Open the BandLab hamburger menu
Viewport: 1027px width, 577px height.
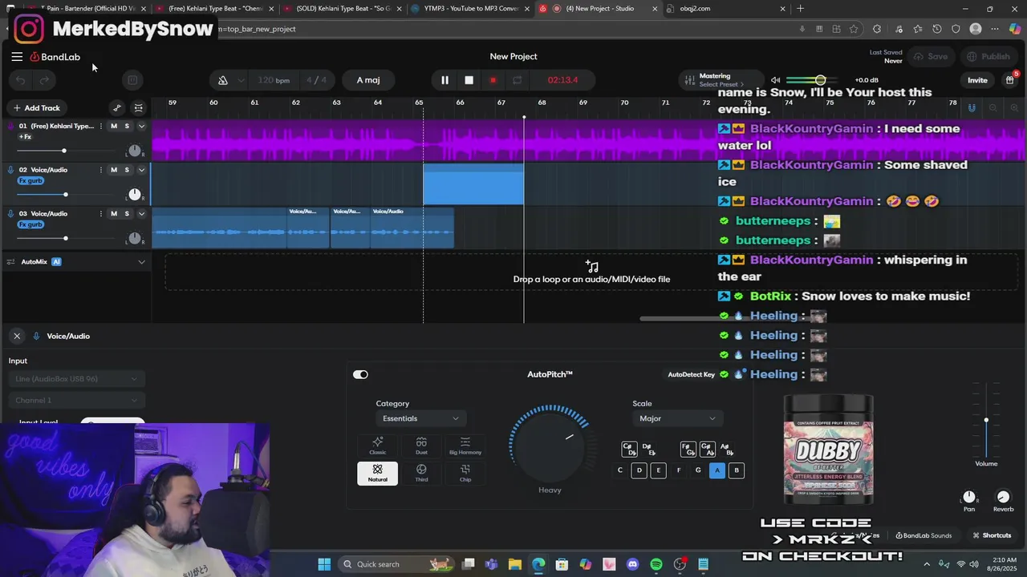click(x=17, y=57)
